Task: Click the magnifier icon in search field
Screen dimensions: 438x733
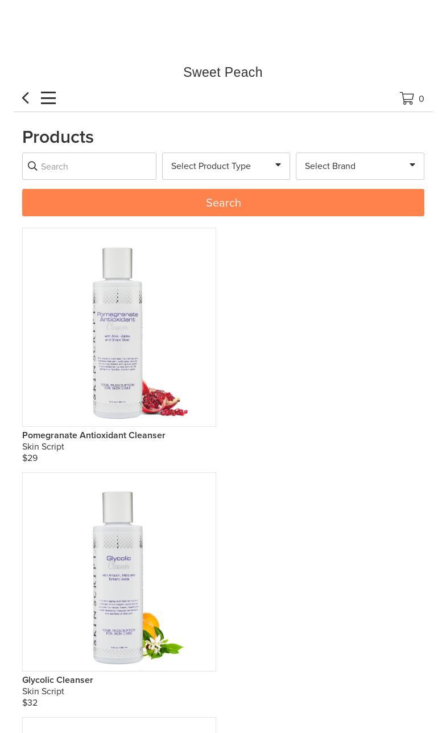Action: pyautogui.click(x=32, y=166)
